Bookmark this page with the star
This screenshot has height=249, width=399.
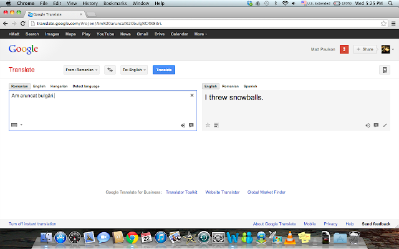(x=383, y=24)
